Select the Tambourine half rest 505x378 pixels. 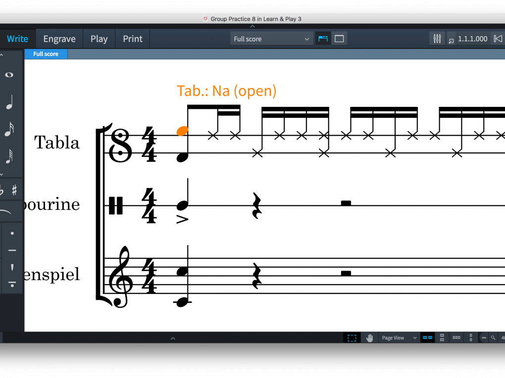pos(346,203)
